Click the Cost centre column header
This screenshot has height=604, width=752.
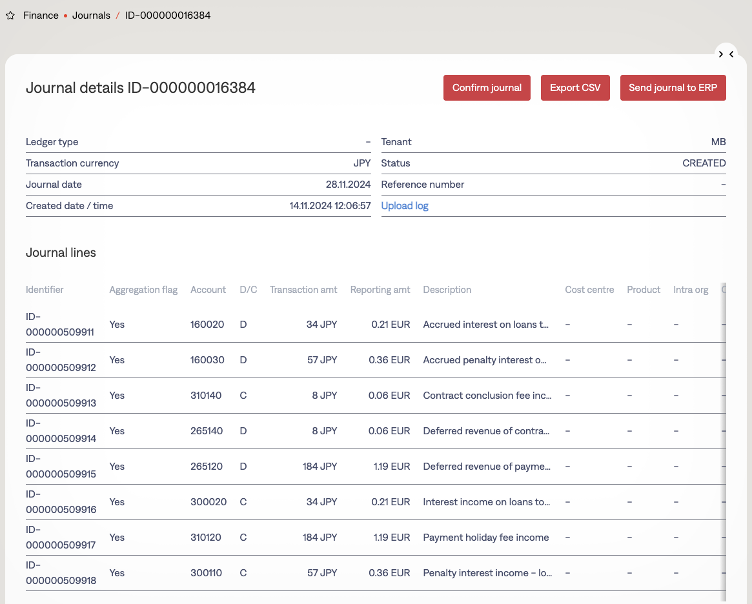click(589, 290)
